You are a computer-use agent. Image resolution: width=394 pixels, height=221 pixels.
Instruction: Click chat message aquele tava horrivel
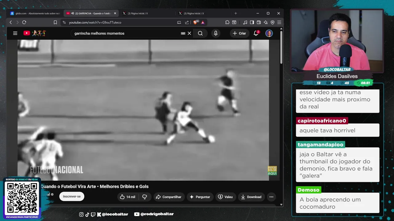(327, 130)
